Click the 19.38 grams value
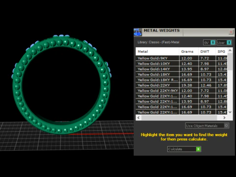Image resolution: width=236 pixels, height=177 pixels. pos(186,85)
